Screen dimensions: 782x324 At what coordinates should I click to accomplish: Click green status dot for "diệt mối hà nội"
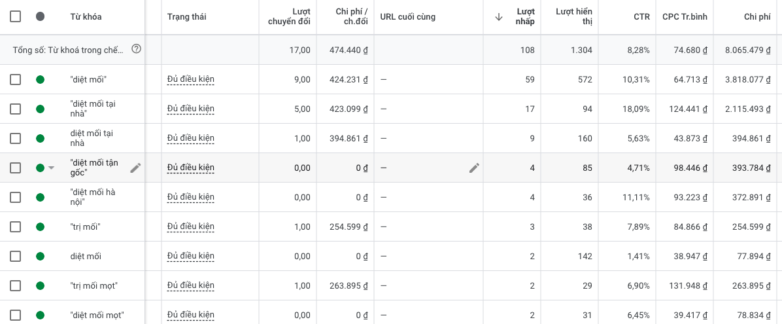pos(41,197)
